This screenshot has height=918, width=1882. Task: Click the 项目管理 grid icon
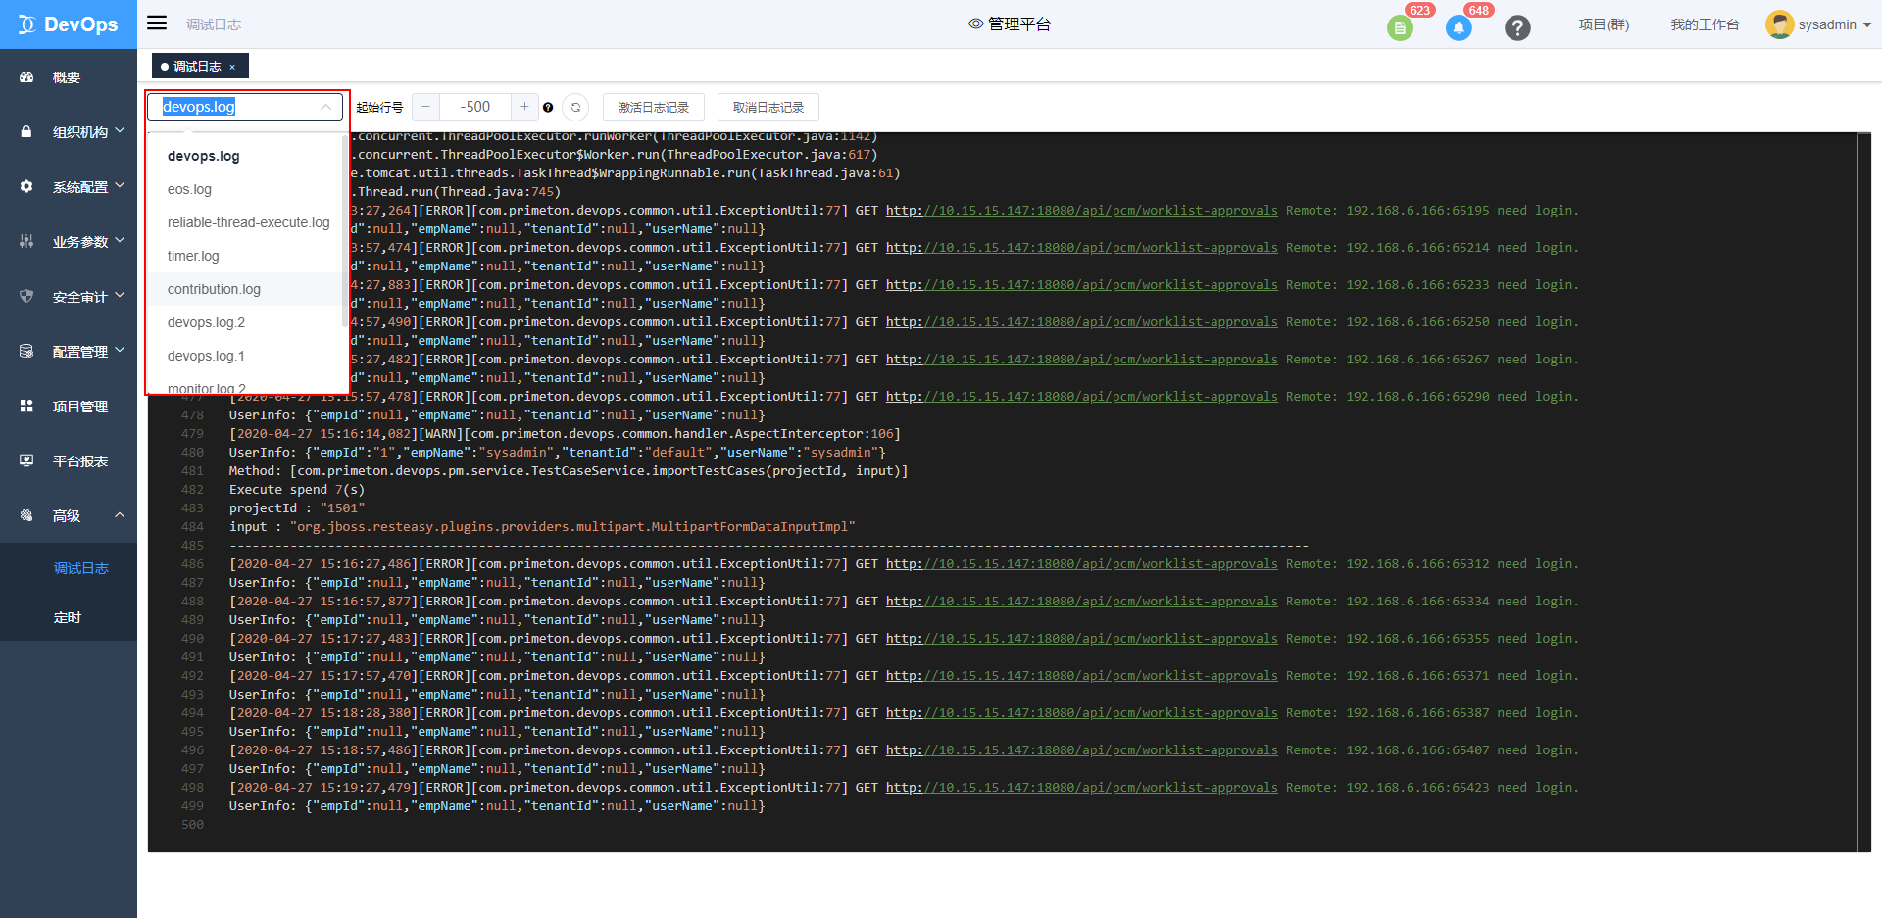(x=26, y=406)
